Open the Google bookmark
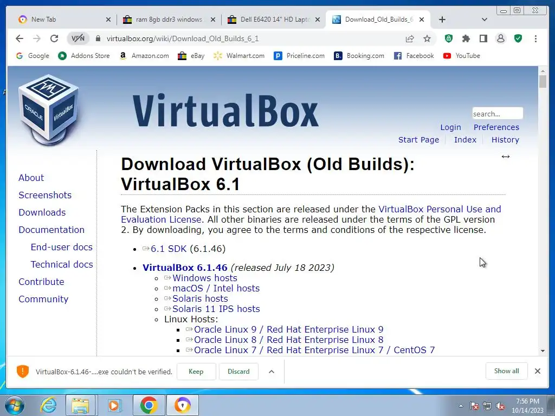This screenshot has width=555, height=416. tap(33, 56)
